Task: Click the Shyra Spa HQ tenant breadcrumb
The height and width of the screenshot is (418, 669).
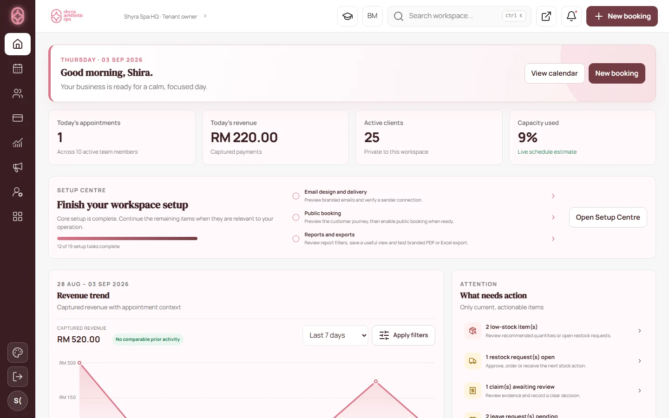Action: 160,16
